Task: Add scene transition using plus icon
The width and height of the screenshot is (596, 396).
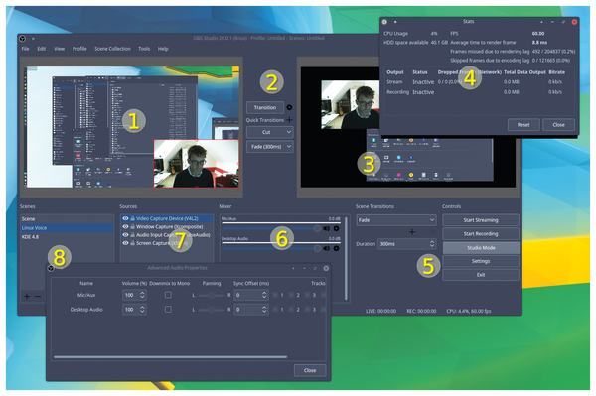Action: point(412,231)
